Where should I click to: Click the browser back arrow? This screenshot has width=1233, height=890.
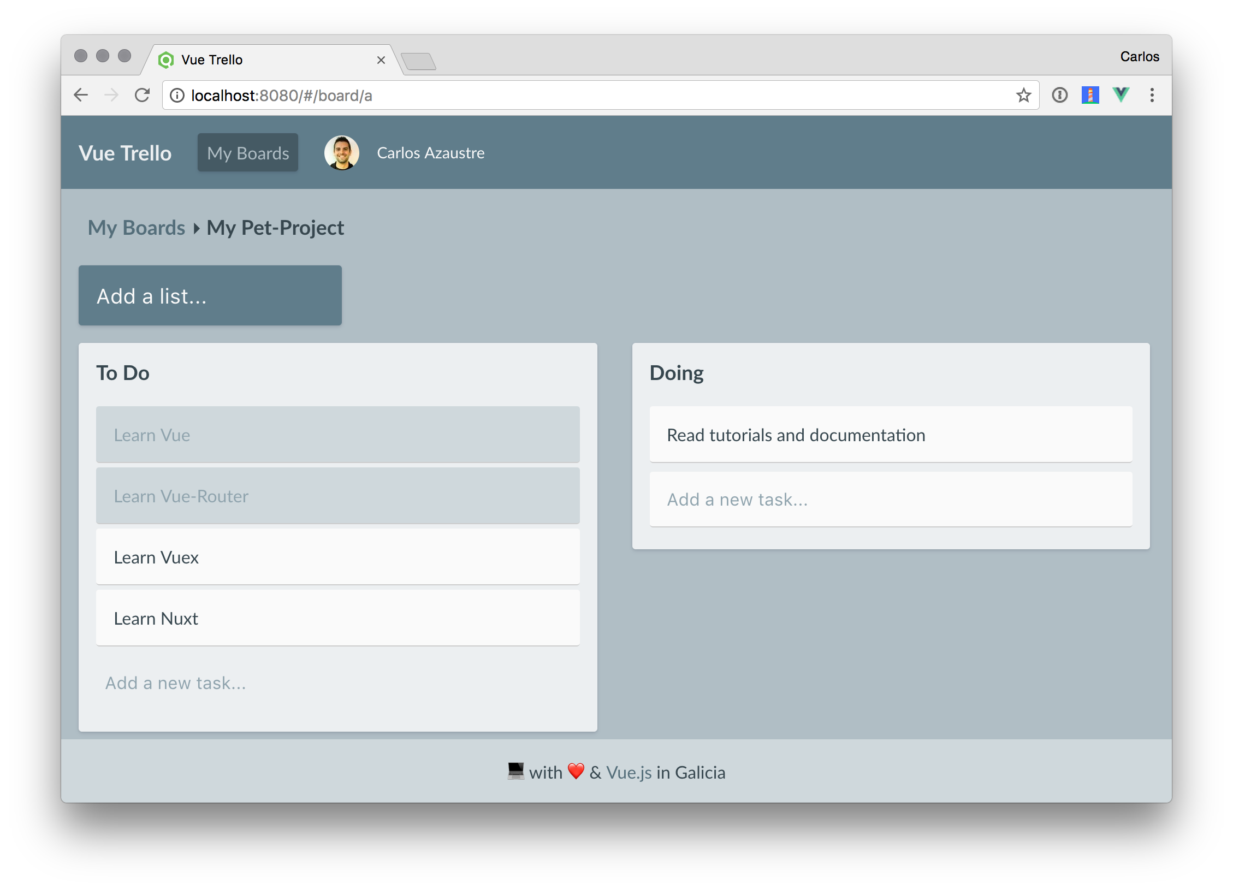81,96
